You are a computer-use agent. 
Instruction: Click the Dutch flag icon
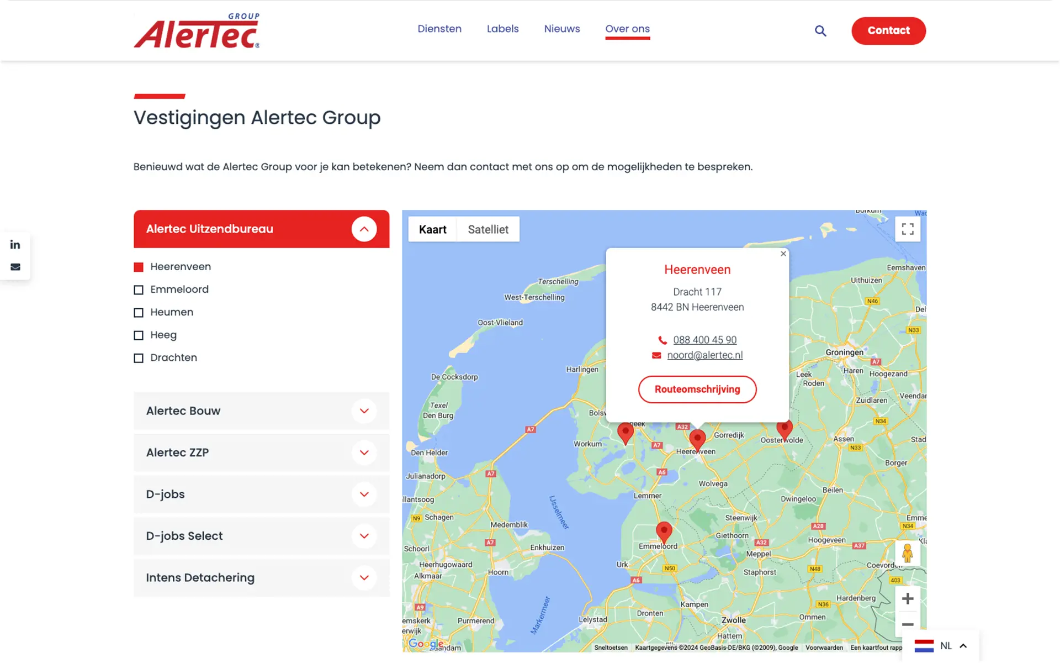click(x=924, y=645)
